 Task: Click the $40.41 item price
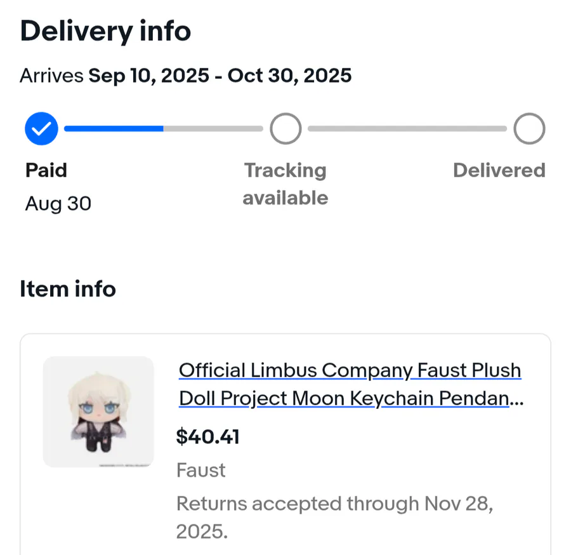[208, 437]
